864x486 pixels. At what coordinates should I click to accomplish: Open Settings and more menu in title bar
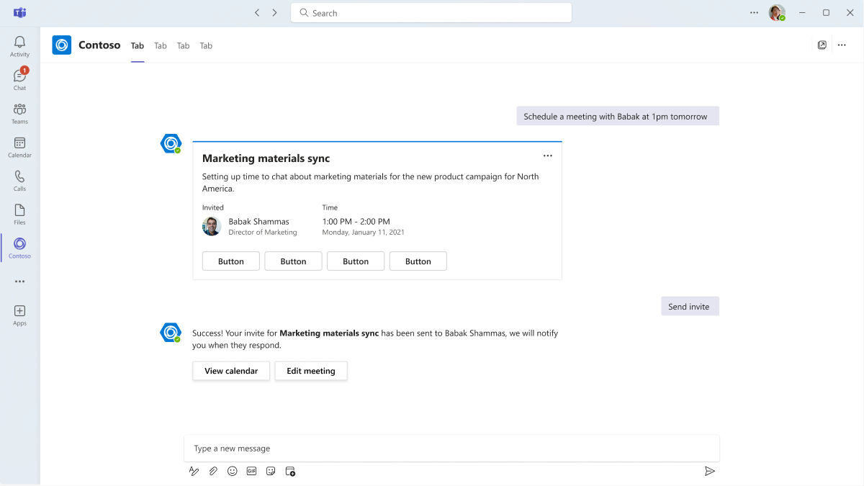coord(754,13)
